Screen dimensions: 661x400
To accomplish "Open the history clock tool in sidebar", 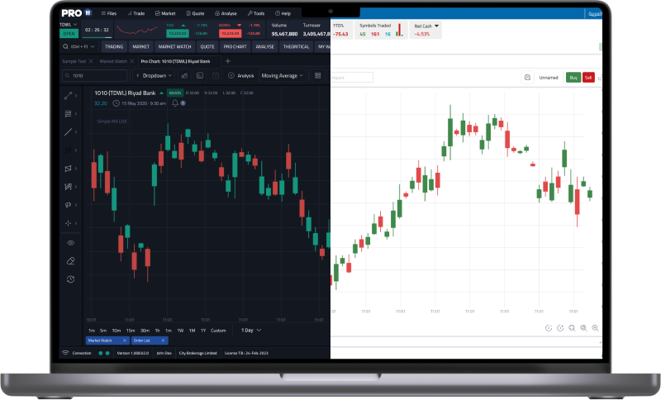I will 70,279.
